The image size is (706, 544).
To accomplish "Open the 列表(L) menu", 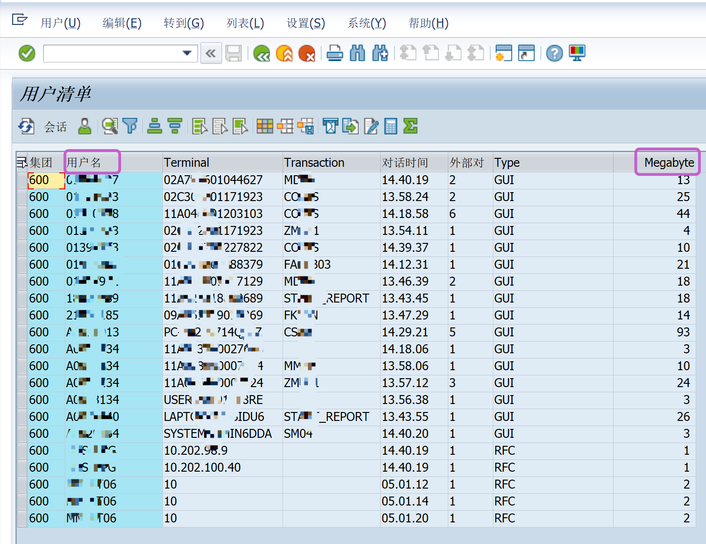I will click(x=245, y=23).
